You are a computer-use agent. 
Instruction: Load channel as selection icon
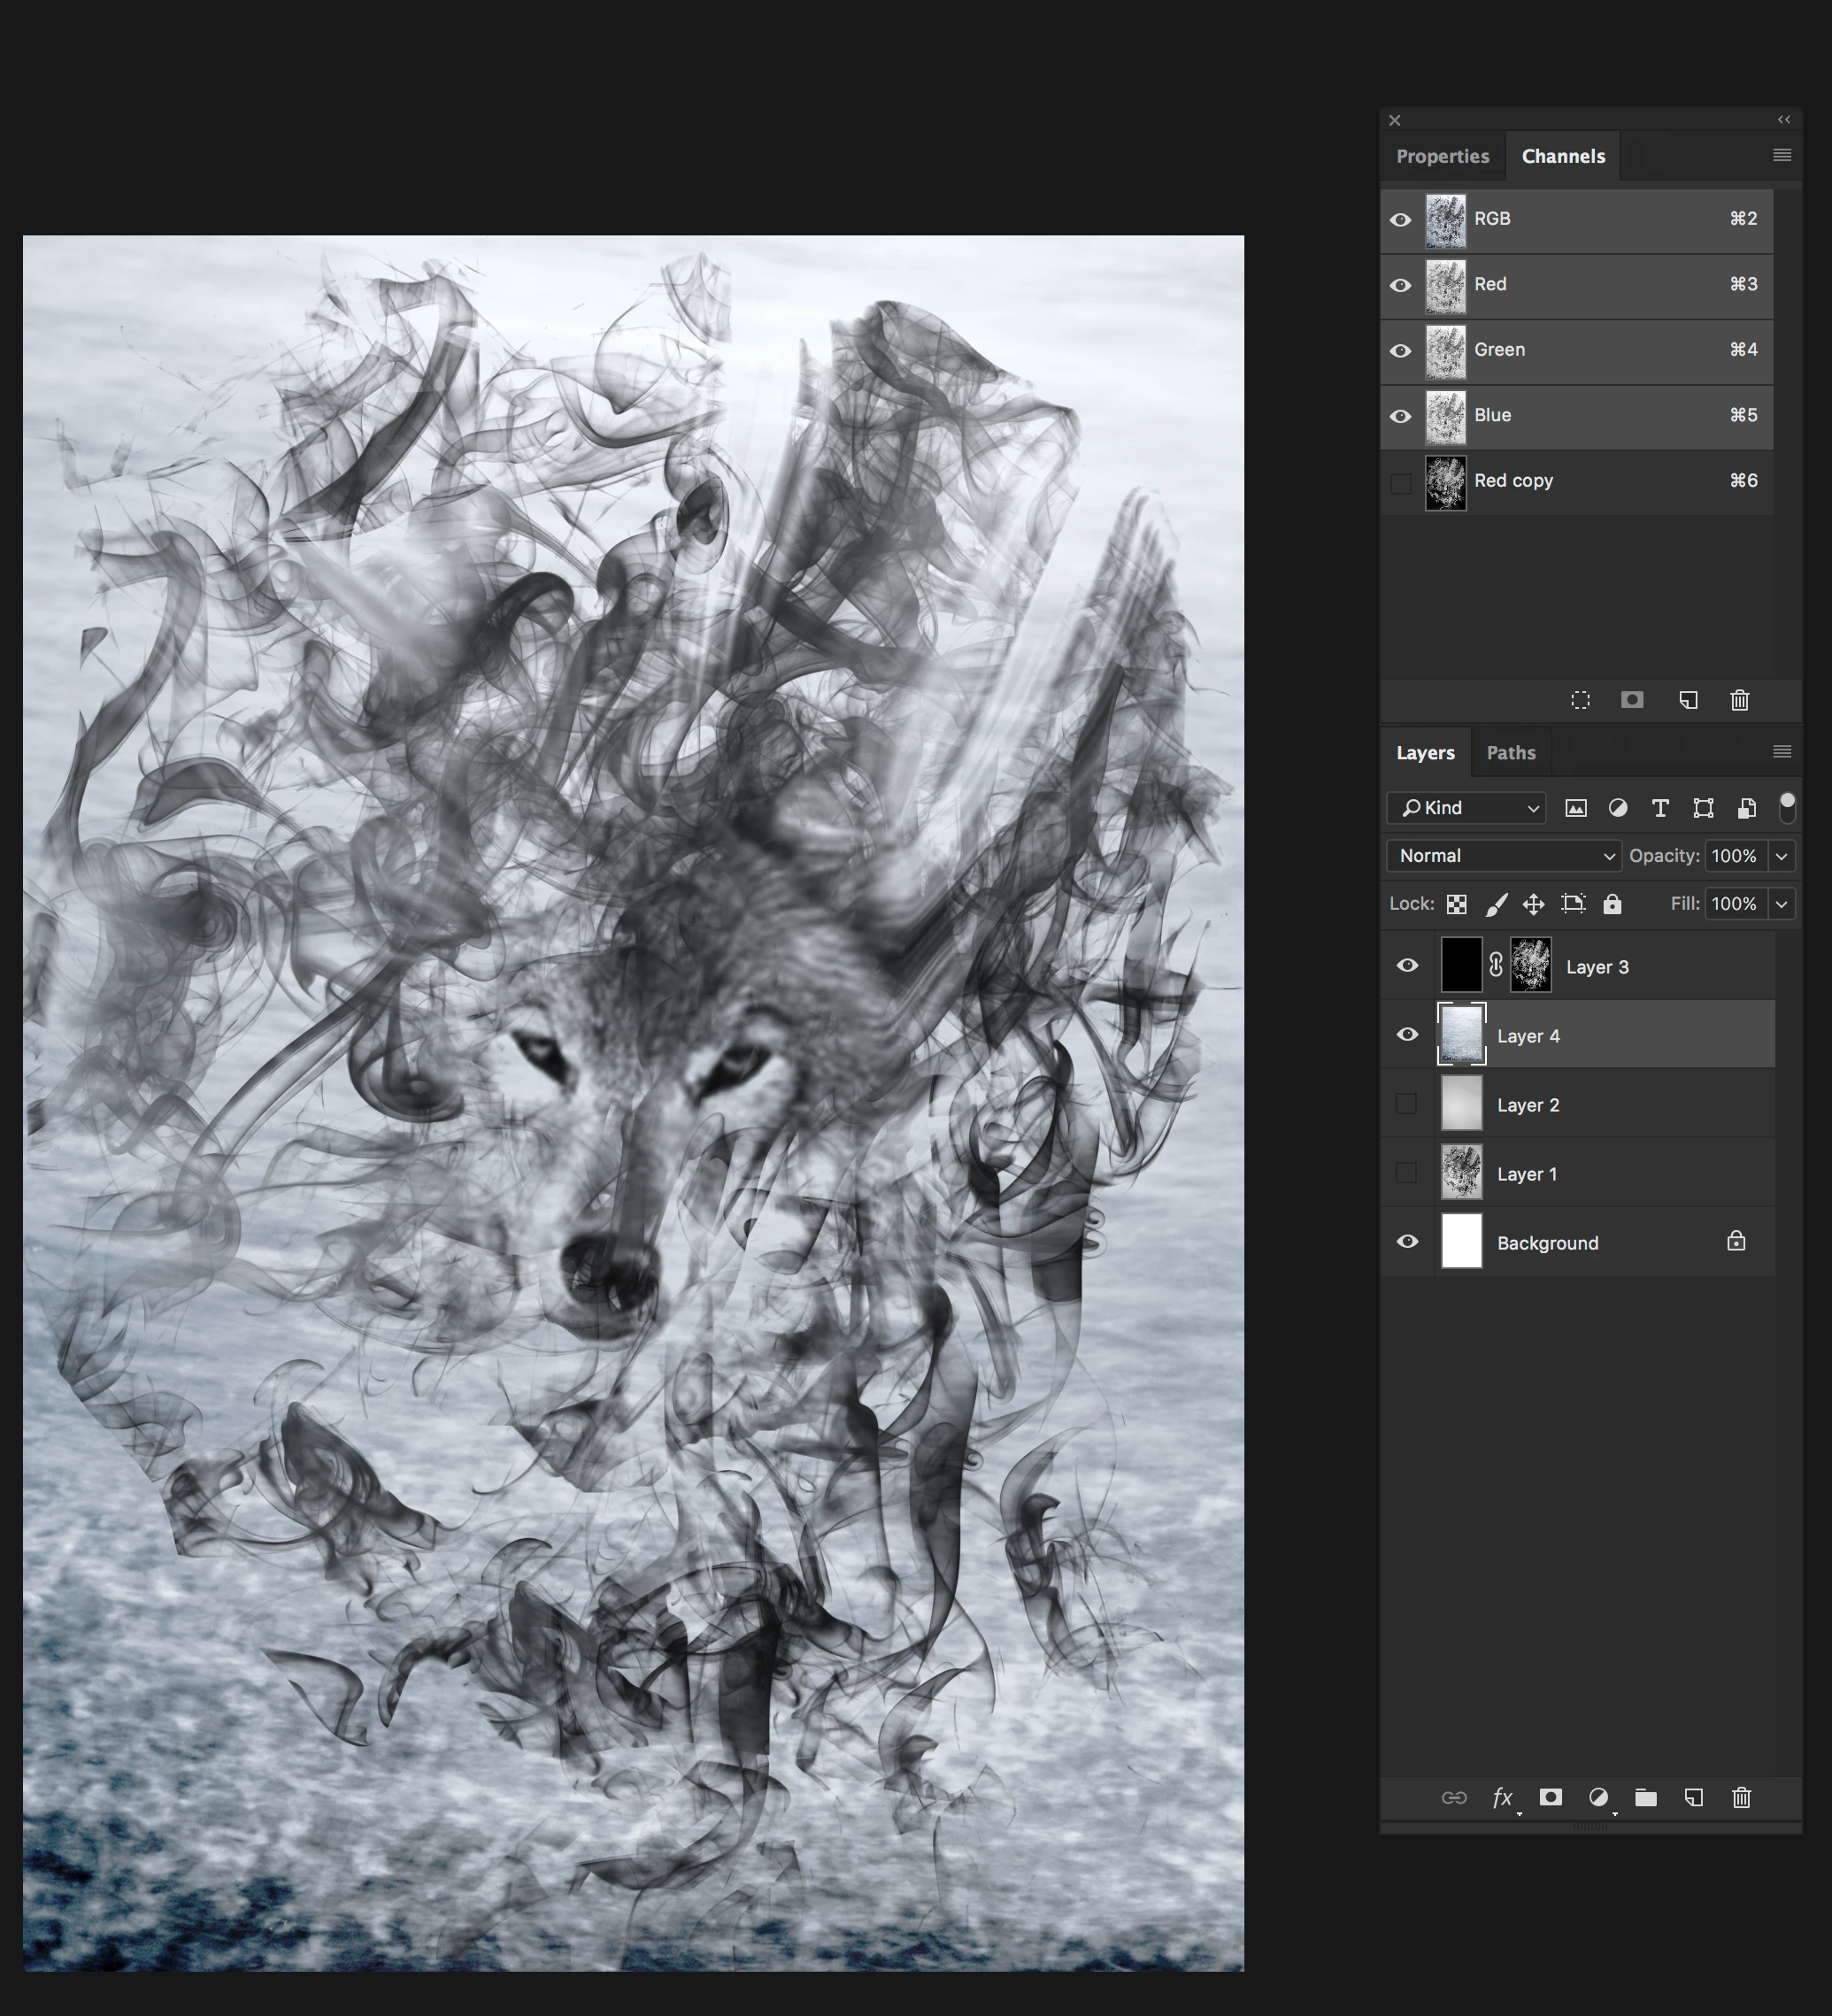click(x=1580, y=700)
